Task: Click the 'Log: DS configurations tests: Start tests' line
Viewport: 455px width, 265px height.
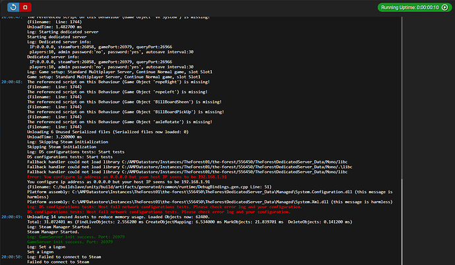Action: click(76, 152)
